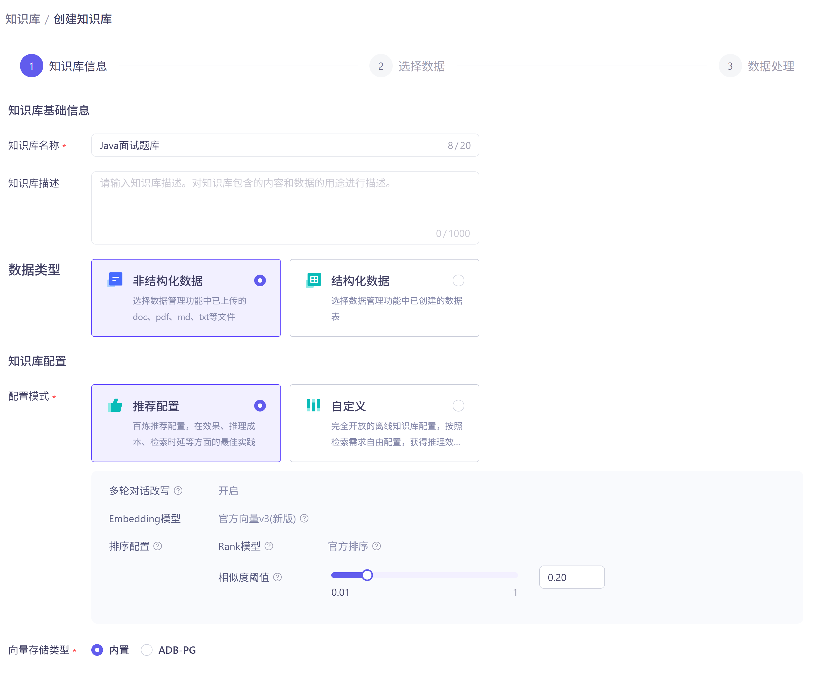Choose ADB-PG vector storage type
The image size is (815, 683).
147,650
